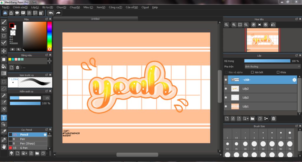Delete color from palette with trash icon
Screen dimensions: 302x162
pyautogui.click(x=17, y=67)
